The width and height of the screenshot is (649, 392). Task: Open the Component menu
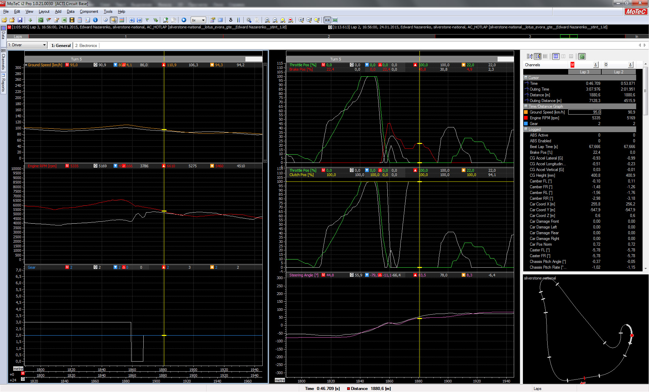(x=89, y=11)
